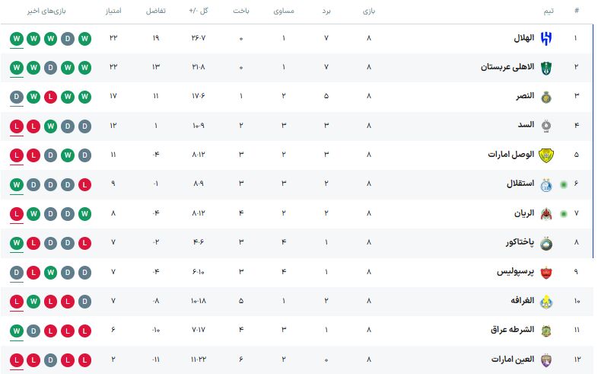Viewport: 598px width, 374px height.
Task: Open the Al Rayyan (الریان) team link
Action: pyautogui.click(x=520, y=213)
